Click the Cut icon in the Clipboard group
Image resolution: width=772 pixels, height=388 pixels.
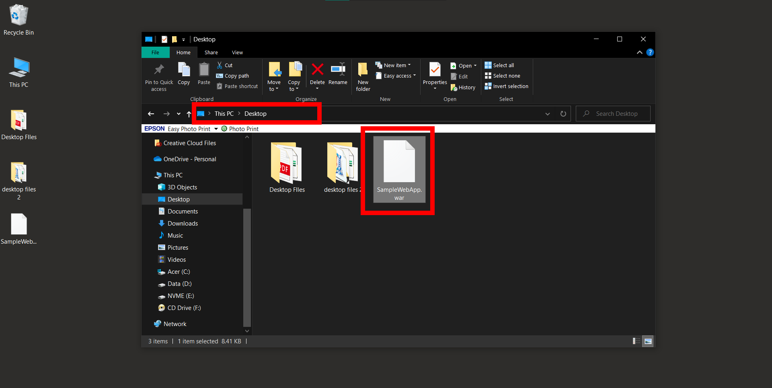(x=220, y=65)
